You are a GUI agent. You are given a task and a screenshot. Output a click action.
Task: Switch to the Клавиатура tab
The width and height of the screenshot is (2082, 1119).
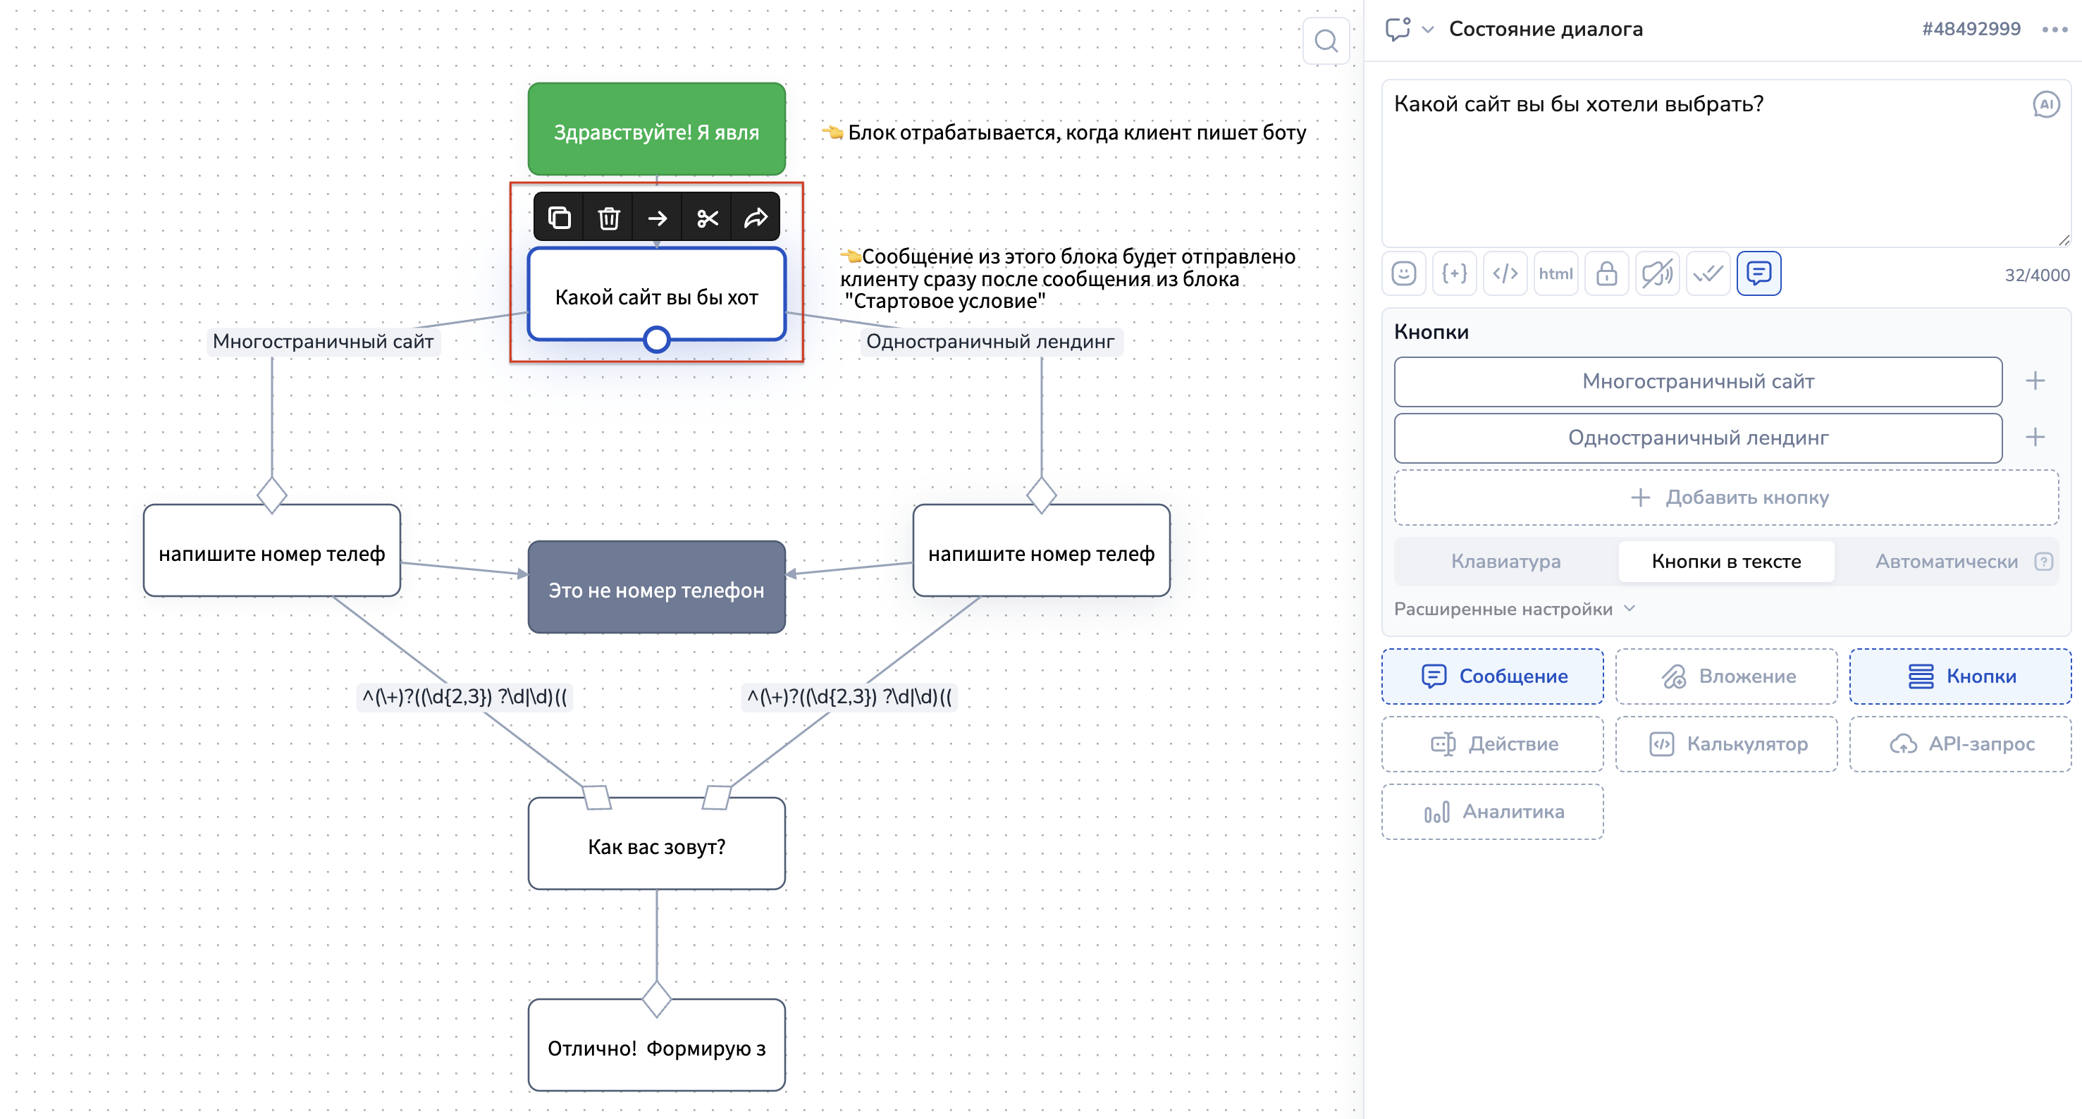(x=1505, y=562)
